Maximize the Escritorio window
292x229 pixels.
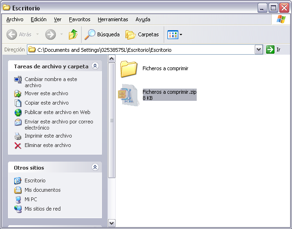(x=273, y=8)
